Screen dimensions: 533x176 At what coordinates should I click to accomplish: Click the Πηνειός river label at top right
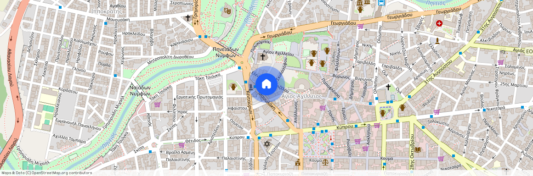point(436,3)
